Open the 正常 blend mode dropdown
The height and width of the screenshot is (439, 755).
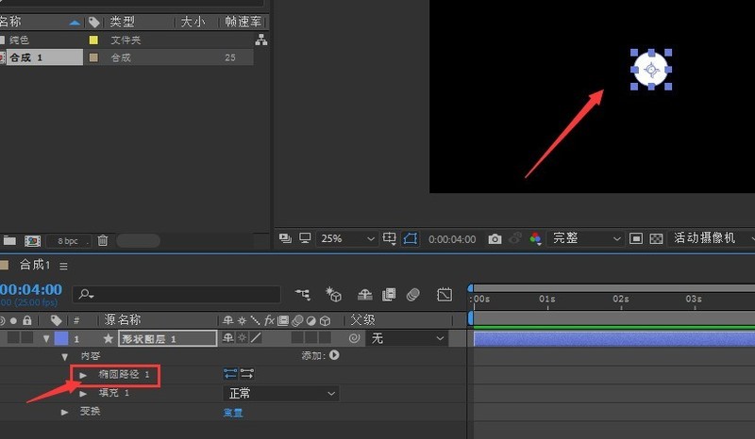280,394
